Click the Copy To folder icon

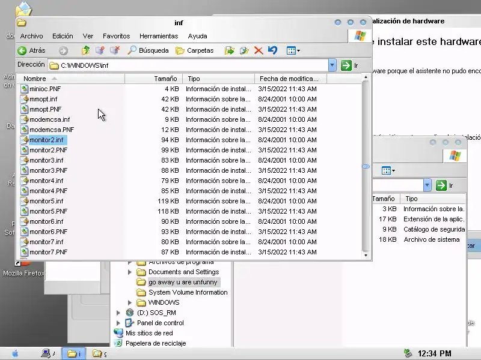click(244, 50)
